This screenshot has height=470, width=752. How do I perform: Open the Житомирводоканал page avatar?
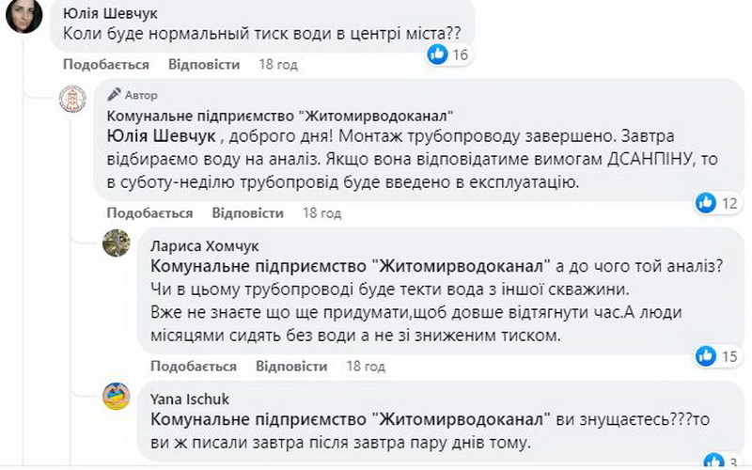coord(72,99)
